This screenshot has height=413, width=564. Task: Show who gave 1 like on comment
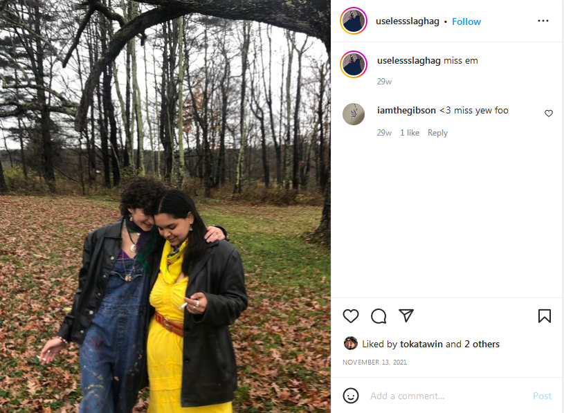(410, 133)
